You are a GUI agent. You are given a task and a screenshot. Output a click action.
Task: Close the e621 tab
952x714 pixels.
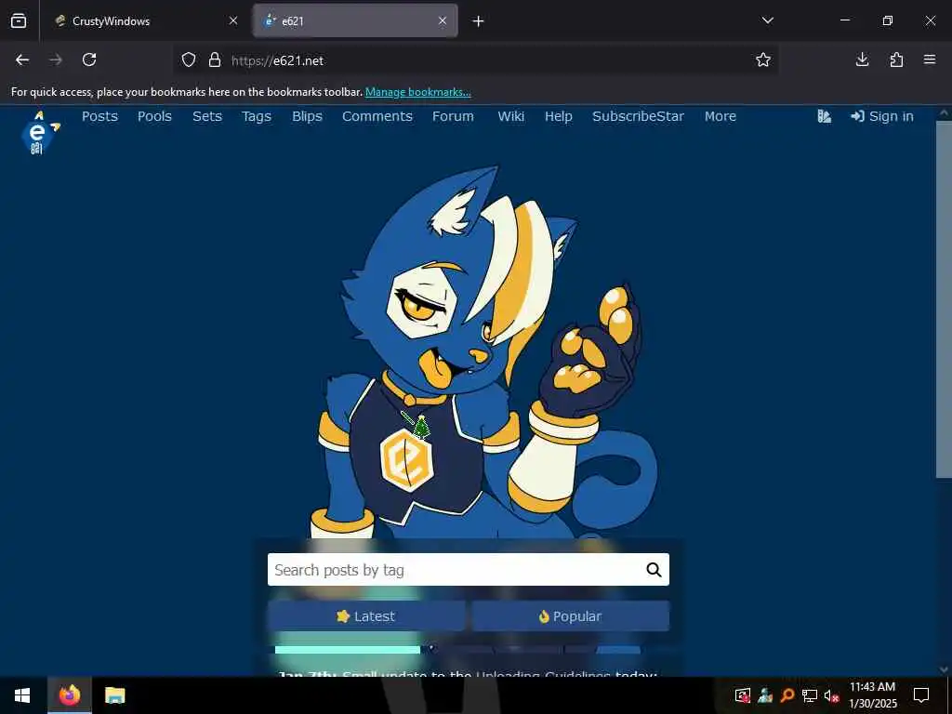[x=443, y=20]
